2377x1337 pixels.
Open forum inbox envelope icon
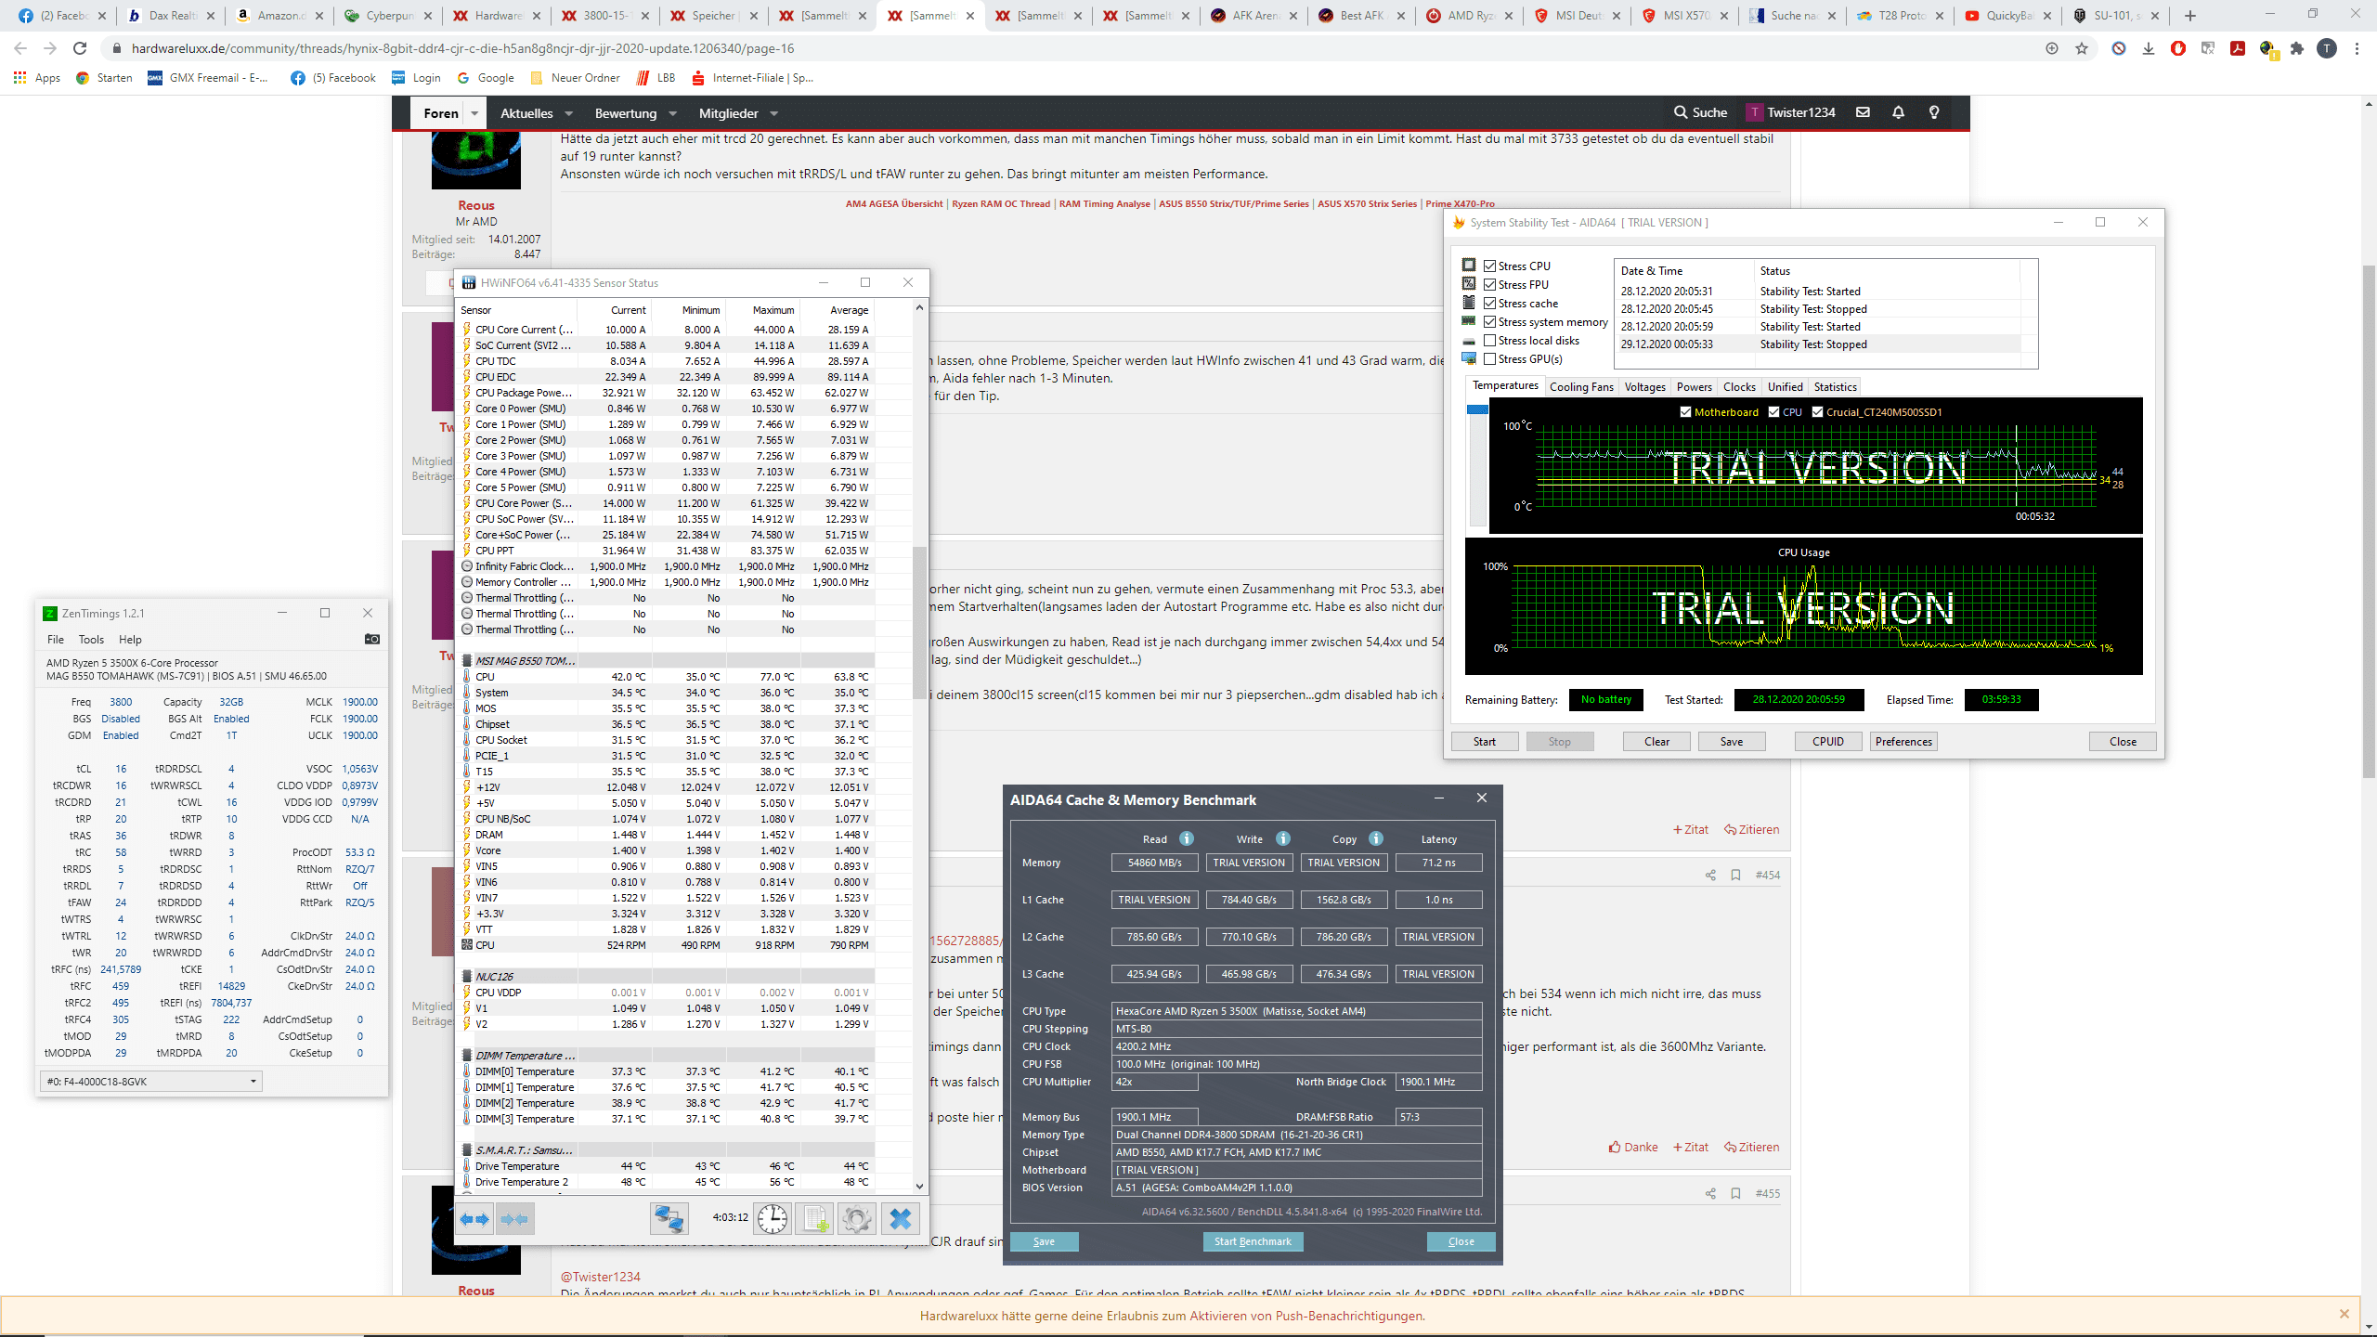(x=1863, y=112)
